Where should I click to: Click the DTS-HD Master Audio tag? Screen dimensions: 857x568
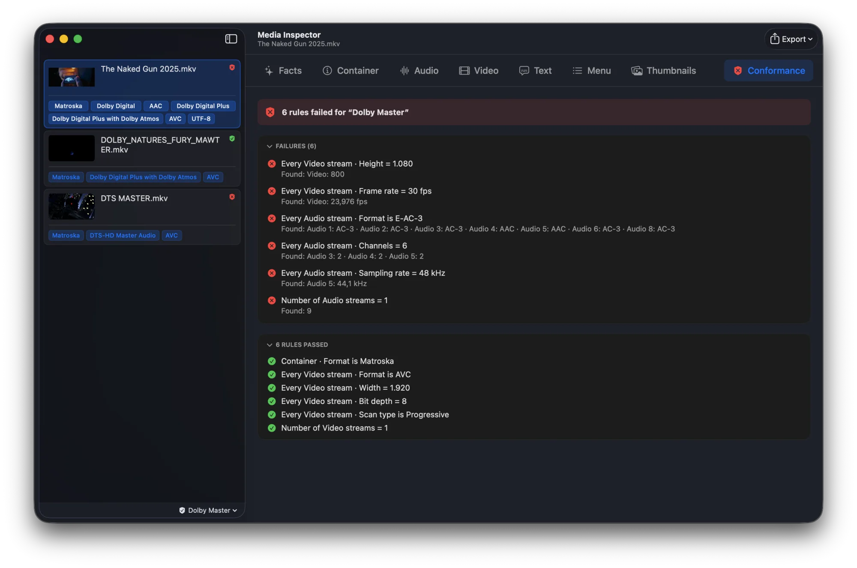pyautogui.click(x=123, y=235)
